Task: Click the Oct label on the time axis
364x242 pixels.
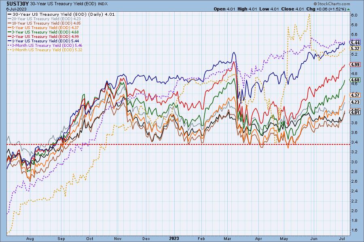Action: [x=90, y=238]
